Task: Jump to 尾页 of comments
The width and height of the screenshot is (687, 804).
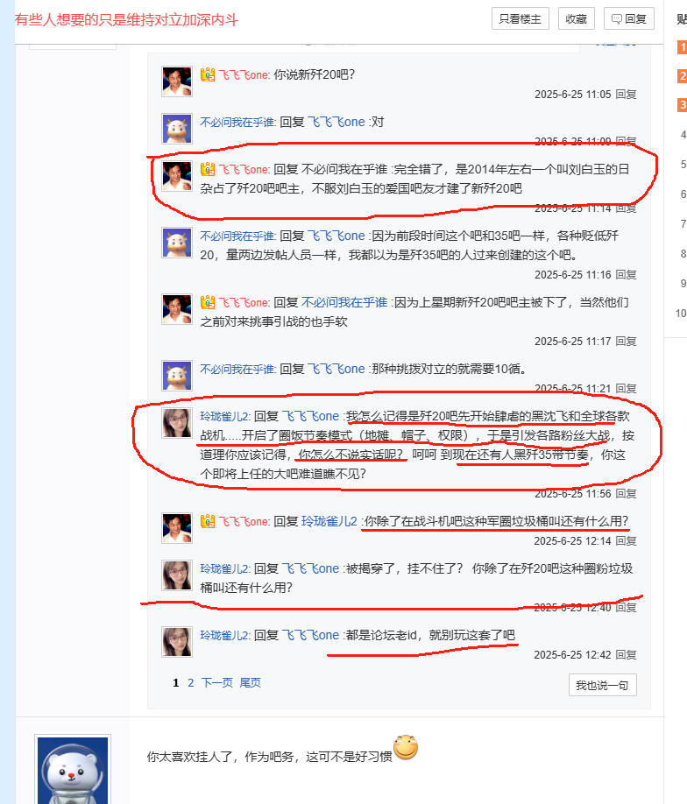Action: tap(250, 683)
